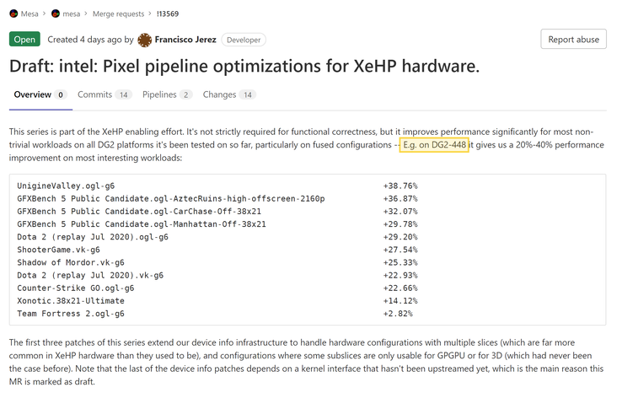Click the Mesa group avatar icon in breadcrumb
622x393 pixels.
coord(13,13)
